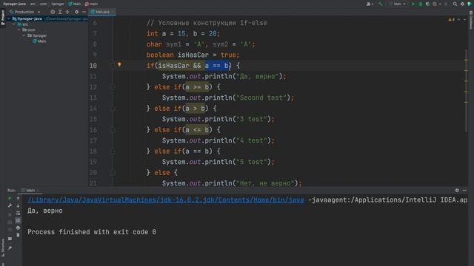Open the /Library/Java/JavaVirtualMachines java path link

[166, 200]
